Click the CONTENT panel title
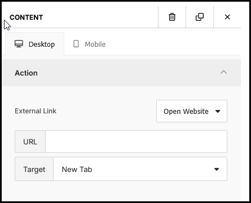The height and width of the screenshot is (203, 251). click(x=27, y=17)
